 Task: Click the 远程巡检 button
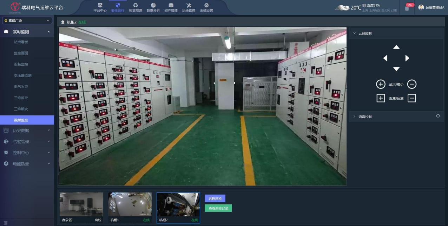click(215, 198)
